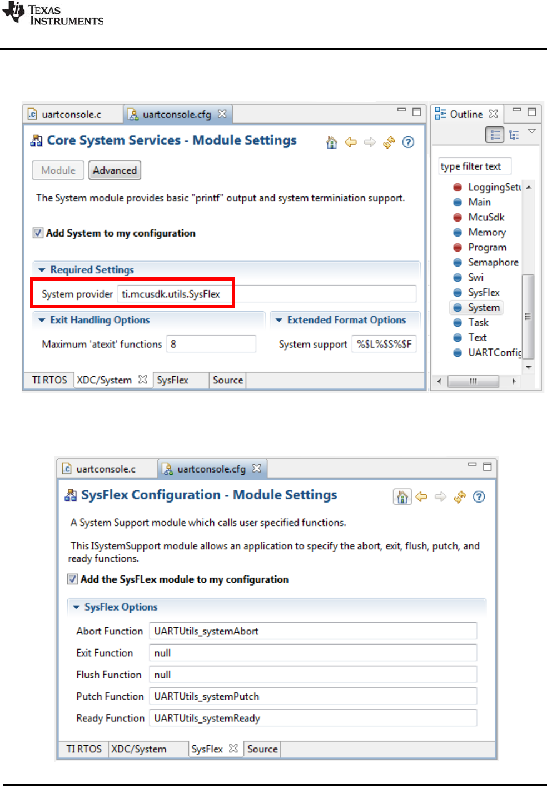
Task: Select Swi in the Outline list
Action: 469,277
